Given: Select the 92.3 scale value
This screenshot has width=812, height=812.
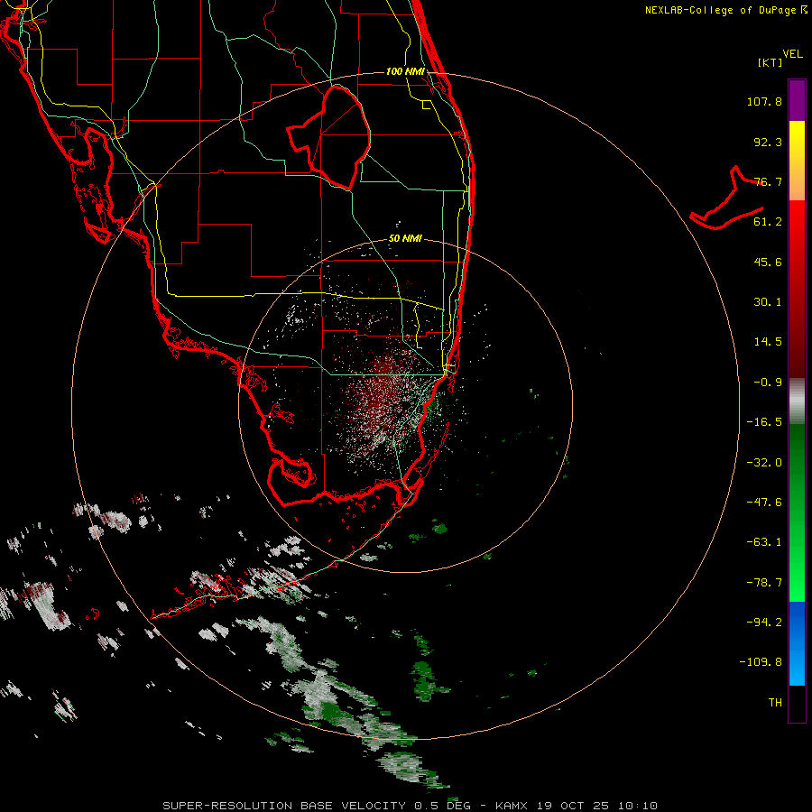Looking at the screenshot, I should (x=768, y=142).
